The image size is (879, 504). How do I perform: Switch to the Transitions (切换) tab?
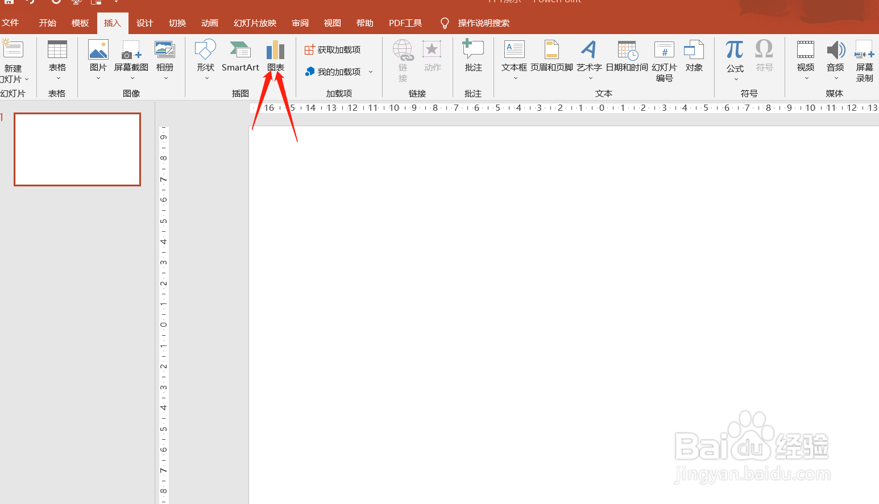pyautogui.click(x=177, y=23)
